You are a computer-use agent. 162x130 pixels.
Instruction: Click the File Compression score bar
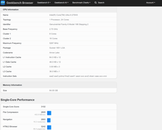pyautogui.click(x=49, y=113)
